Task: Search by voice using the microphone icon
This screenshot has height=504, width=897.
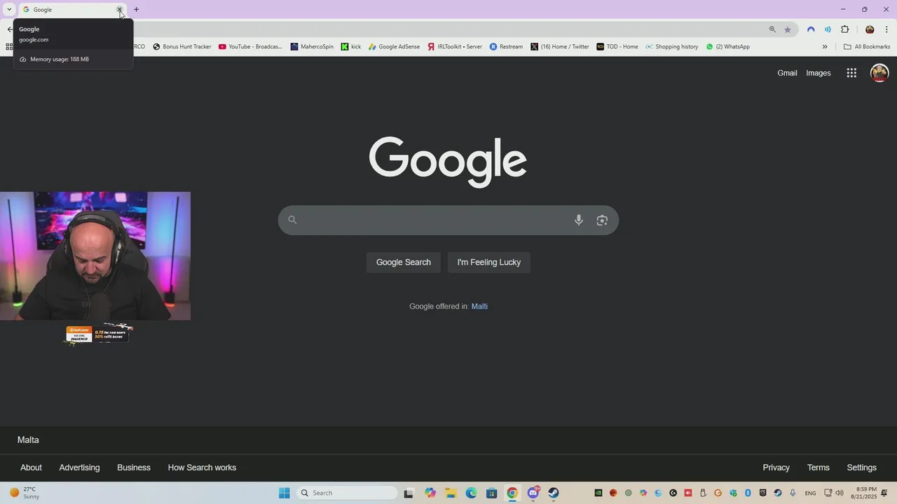Action: click(x=579, y=220)
